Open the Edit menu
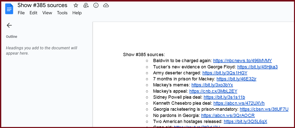Screen dimensions: 295x128 pos(33,13)
